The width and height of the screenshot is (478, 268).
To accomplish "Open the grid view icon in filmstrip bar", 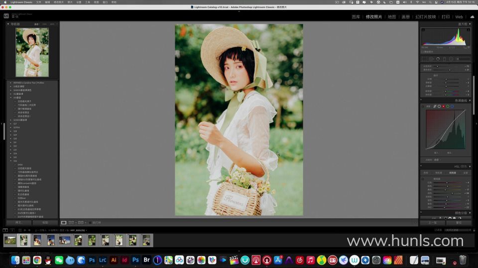I will tap(20, 230).
